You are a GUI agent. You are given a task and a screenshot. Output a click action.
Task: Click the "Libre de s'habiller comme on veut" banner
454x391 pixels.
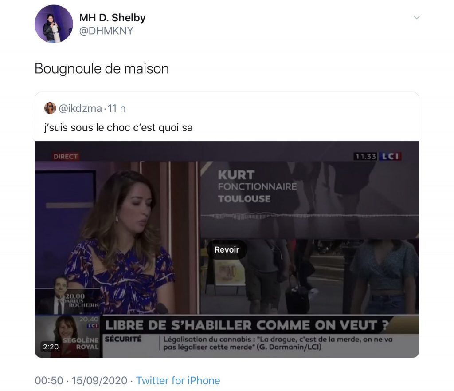(247, 325)
